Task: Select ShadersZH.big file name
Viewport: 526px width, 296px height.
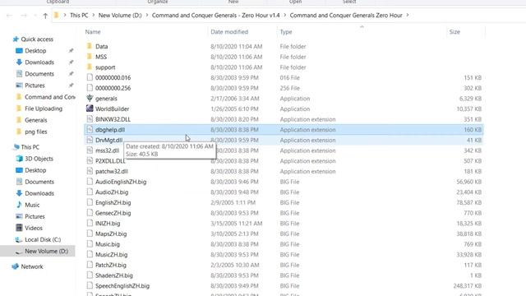Action: pos(114,275)
